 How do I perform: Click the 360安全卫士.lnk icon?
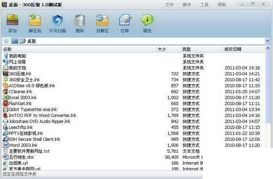tap(5, 80)
